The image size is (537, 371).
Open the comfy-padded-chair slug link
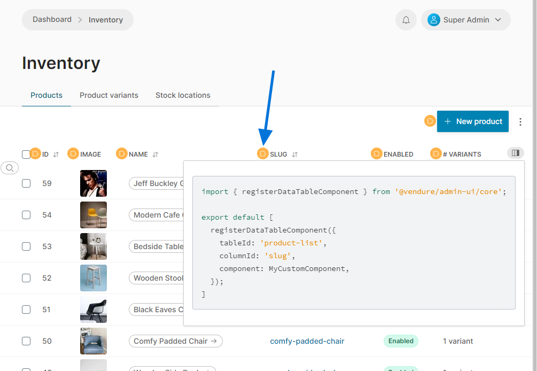pos(307,341)
